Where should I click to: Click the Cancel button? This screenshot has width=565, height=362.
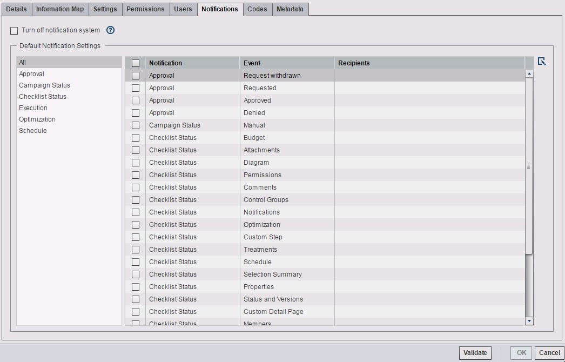click(550, 352)
